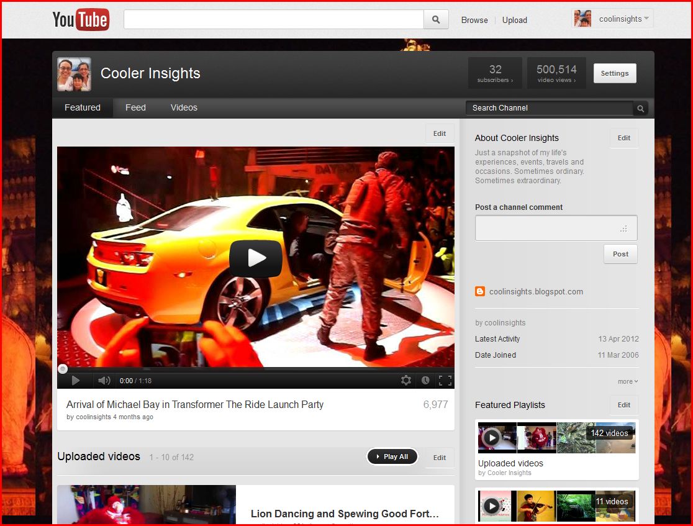
Task: Click the channel search magnifier icon
Action: 640,108
